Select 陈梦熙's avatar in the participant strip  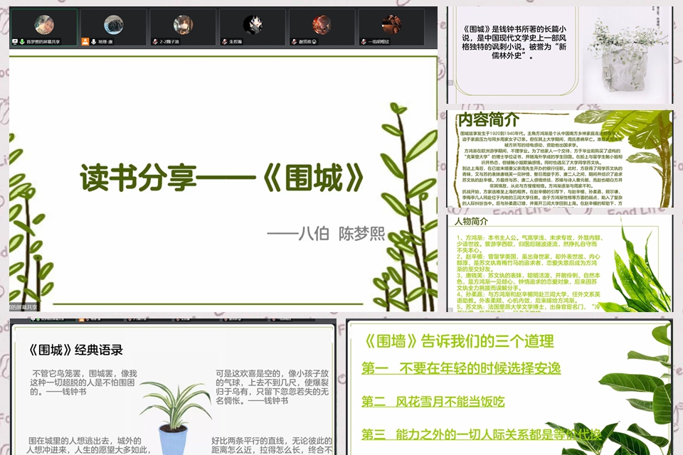(x=44, y=25)
